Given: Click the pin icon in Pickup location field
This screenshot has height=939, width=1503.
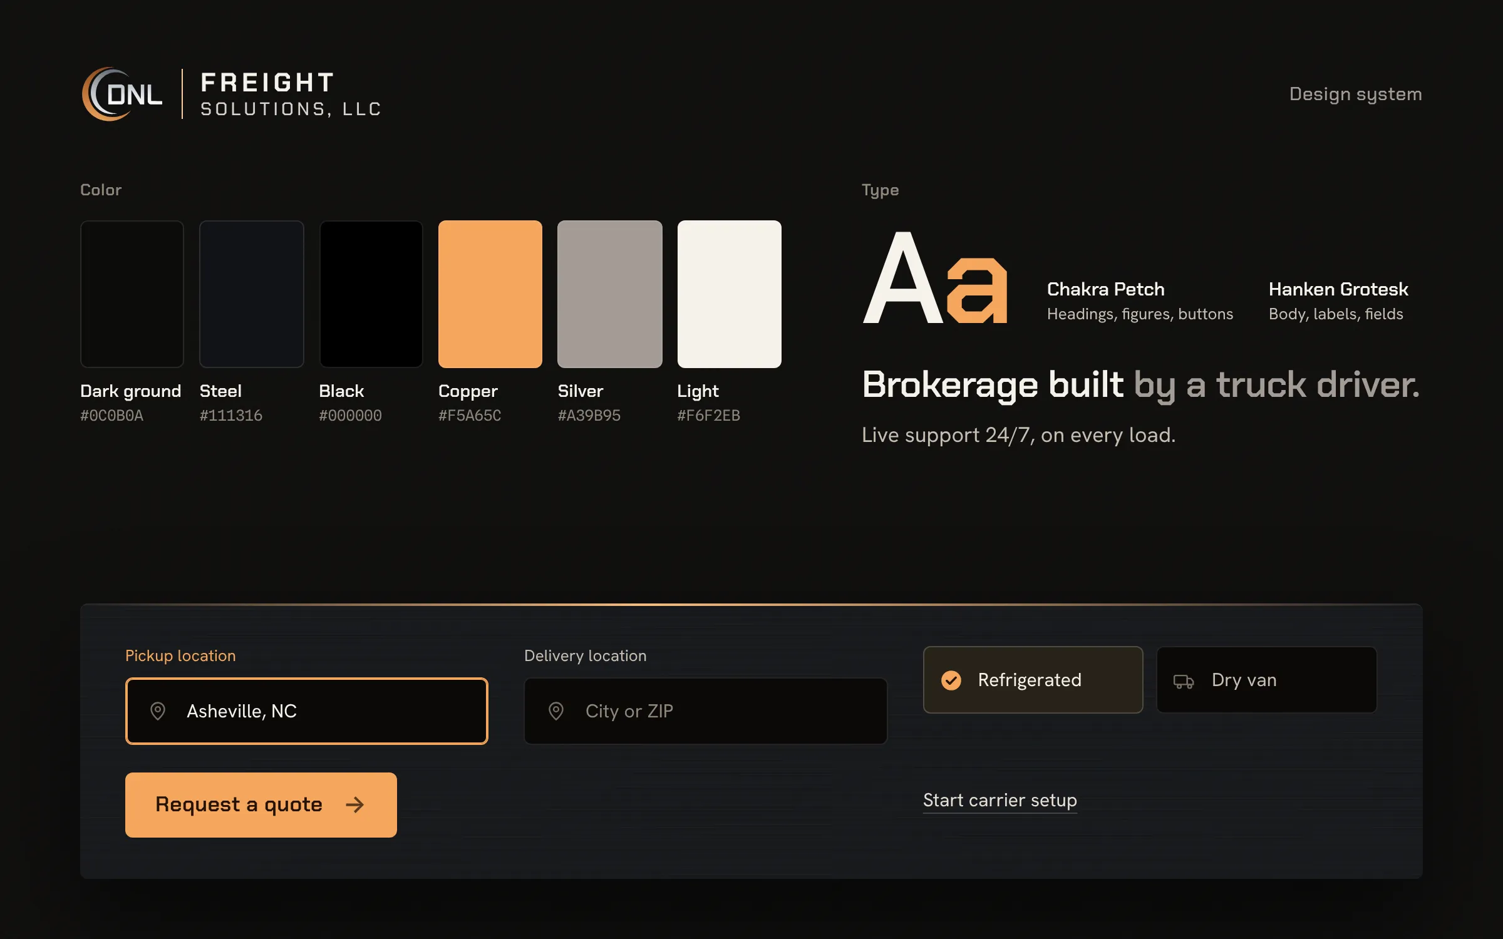Looking at the screenshot, I should point(158,711).
